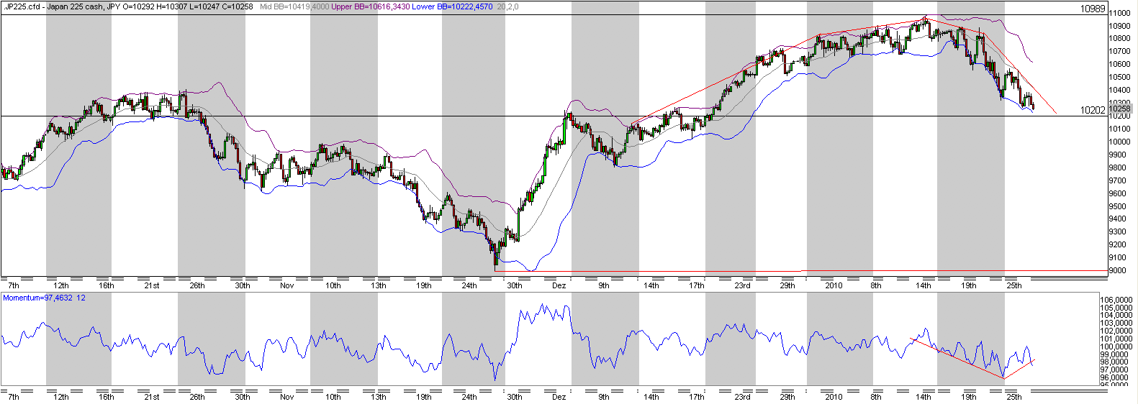Viewport: 1138px width, 404px height.
Task: Select the 10989 horizontal line label
Action: pos(1093,9)
